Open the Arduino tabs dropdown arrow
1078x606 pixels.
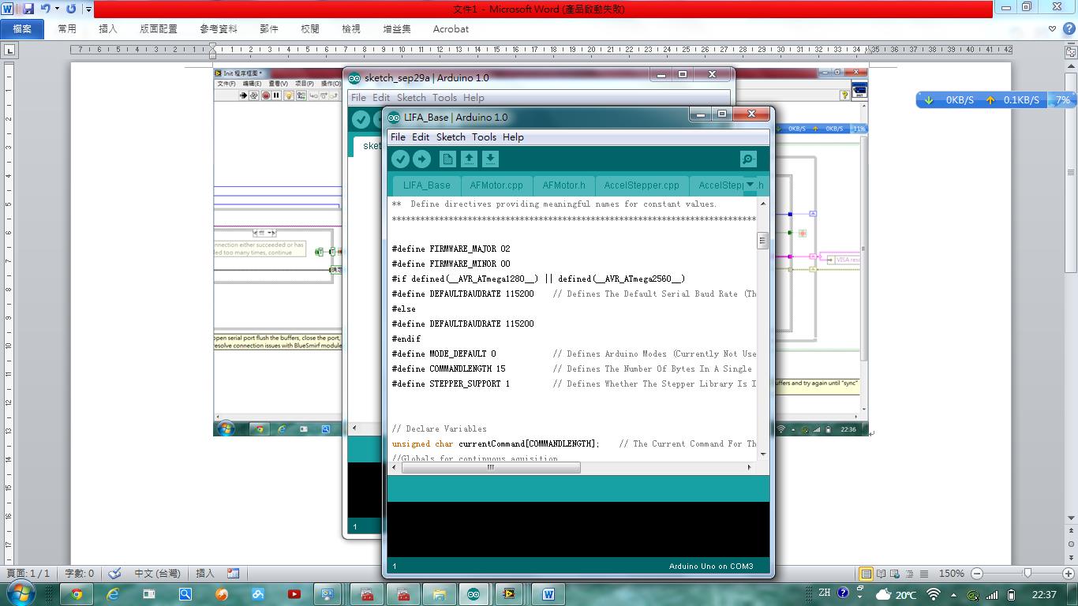750,185
